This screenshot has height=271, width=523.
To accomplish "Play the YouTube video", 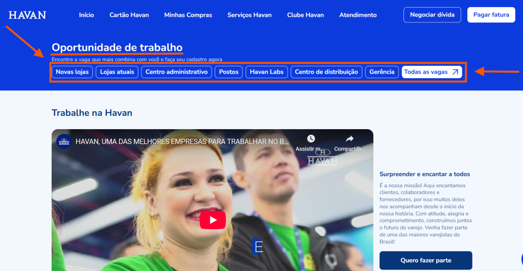I will click(x=213, y=220).
